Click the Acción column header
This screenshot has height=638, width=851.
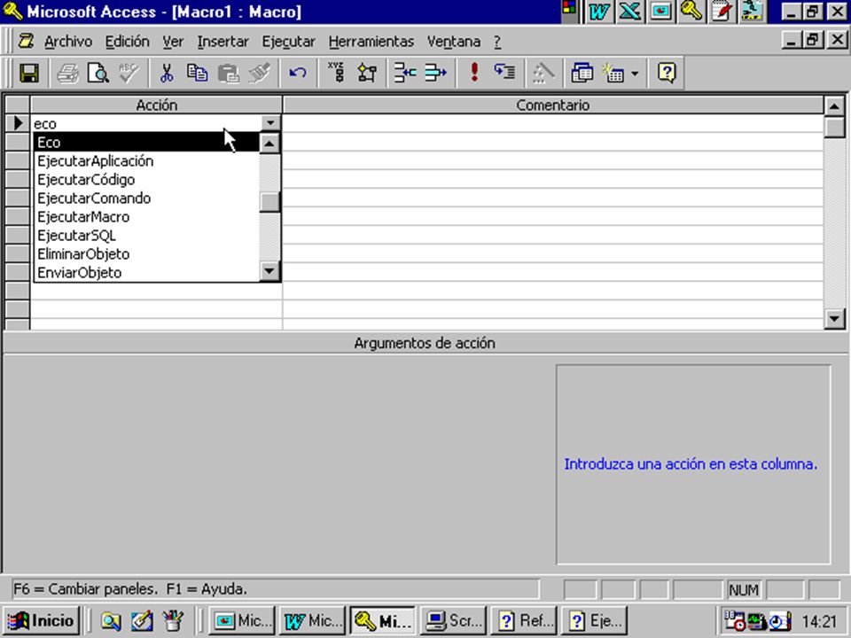tap(156, 105)
